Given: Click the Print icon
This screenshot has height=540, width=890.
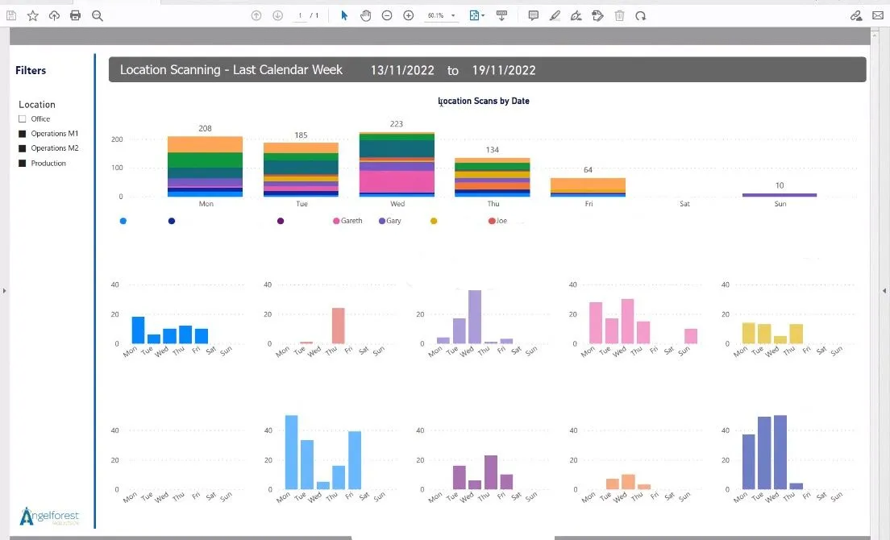Looking at the screenshot, I should coord(75,15).
